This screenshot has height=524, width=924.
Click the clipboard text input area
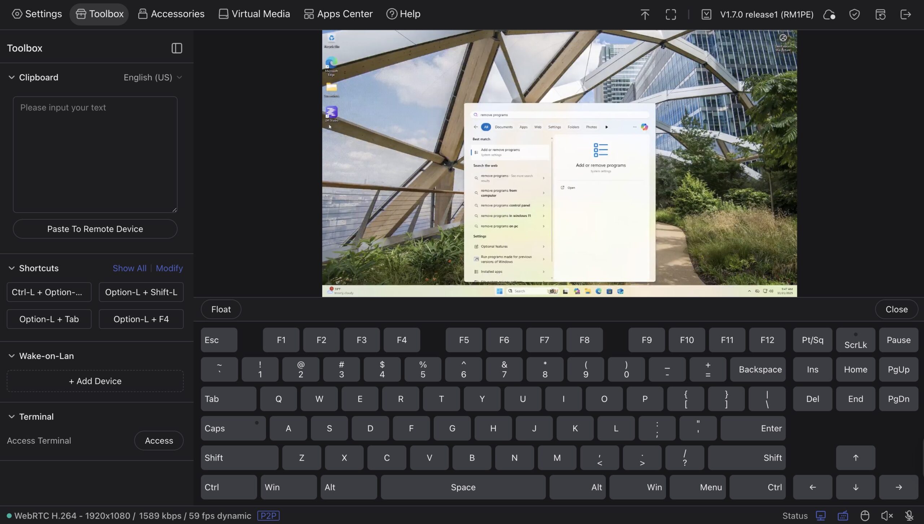(95, 154)
